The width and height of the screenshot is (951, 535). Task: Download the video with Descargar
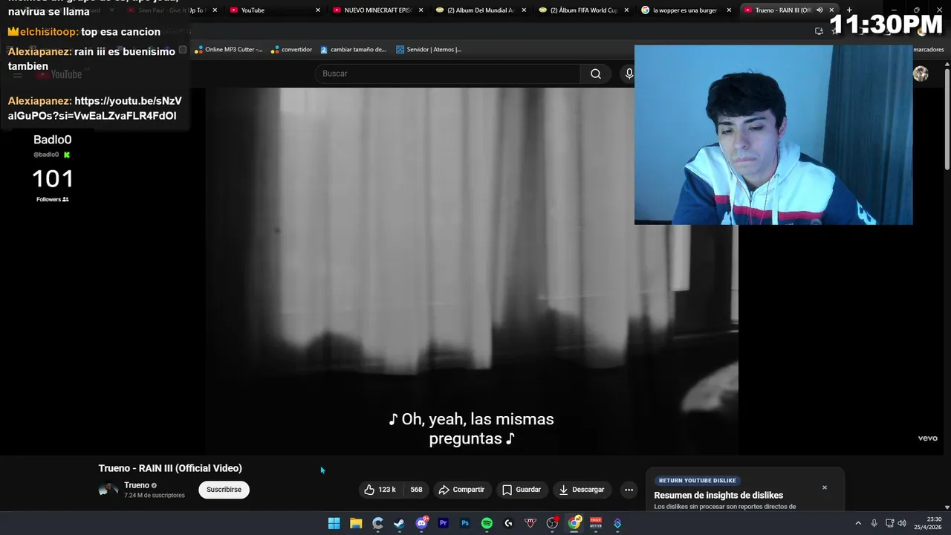[x=581, y=490]
